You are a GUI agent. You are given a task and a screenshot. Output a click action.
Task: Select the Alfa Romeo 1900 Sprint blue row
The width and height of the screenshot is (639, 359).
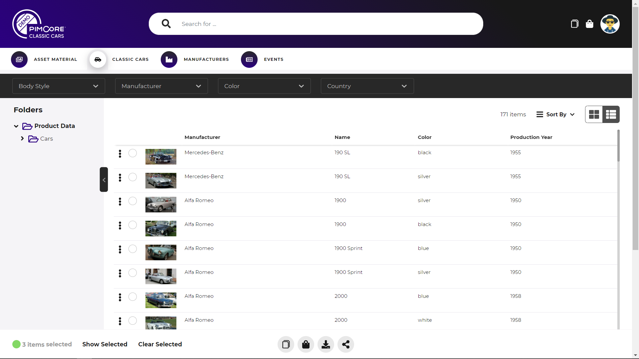point(132,249)
